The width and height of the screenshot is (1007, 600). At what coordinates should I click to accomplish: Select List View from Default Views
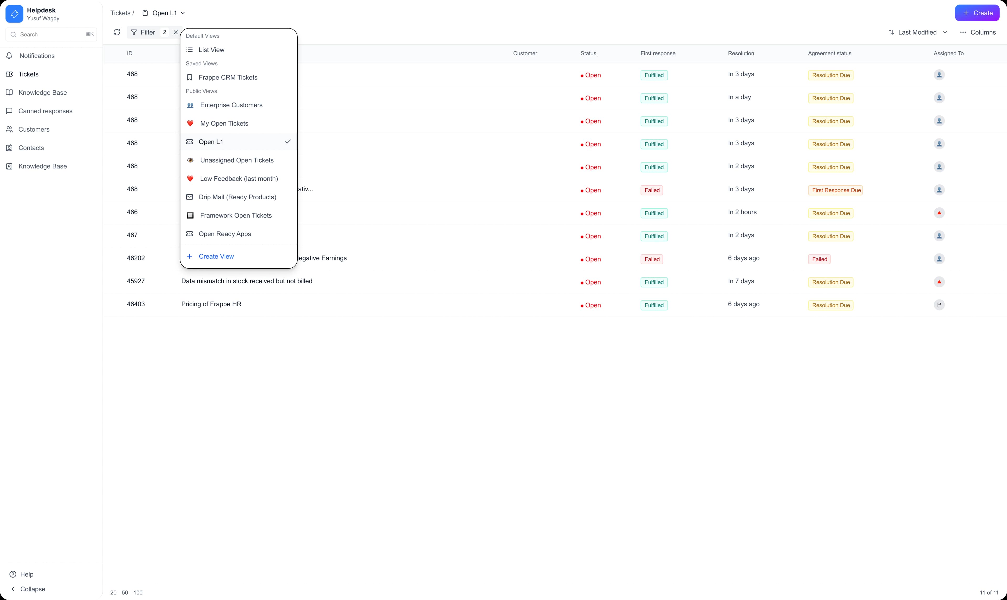[x=211, y=49]
